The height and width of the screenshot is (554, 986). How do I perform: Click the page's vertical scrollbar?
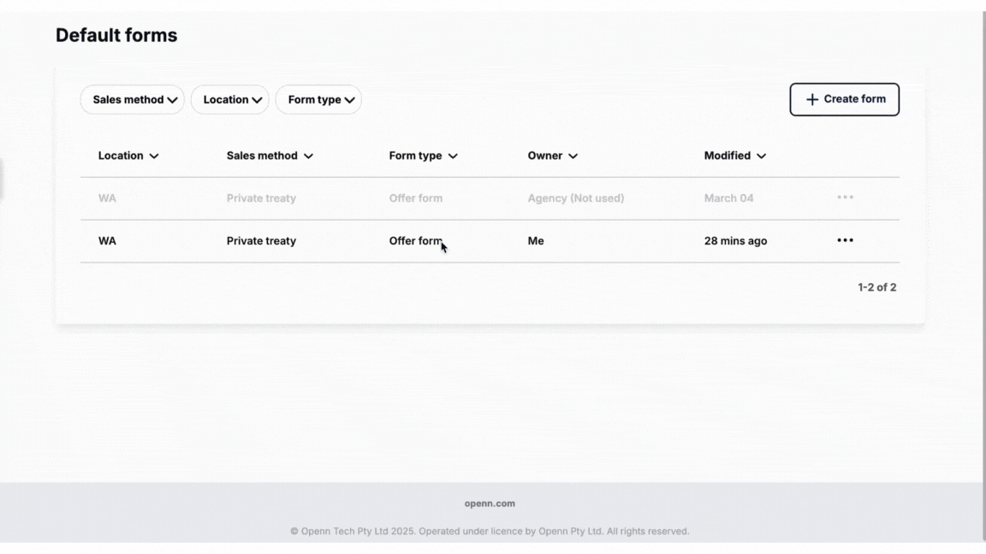tap(983, 256)
